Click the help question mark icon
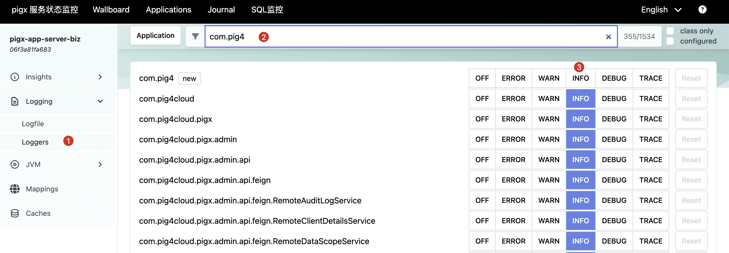 tap(702, 10)
